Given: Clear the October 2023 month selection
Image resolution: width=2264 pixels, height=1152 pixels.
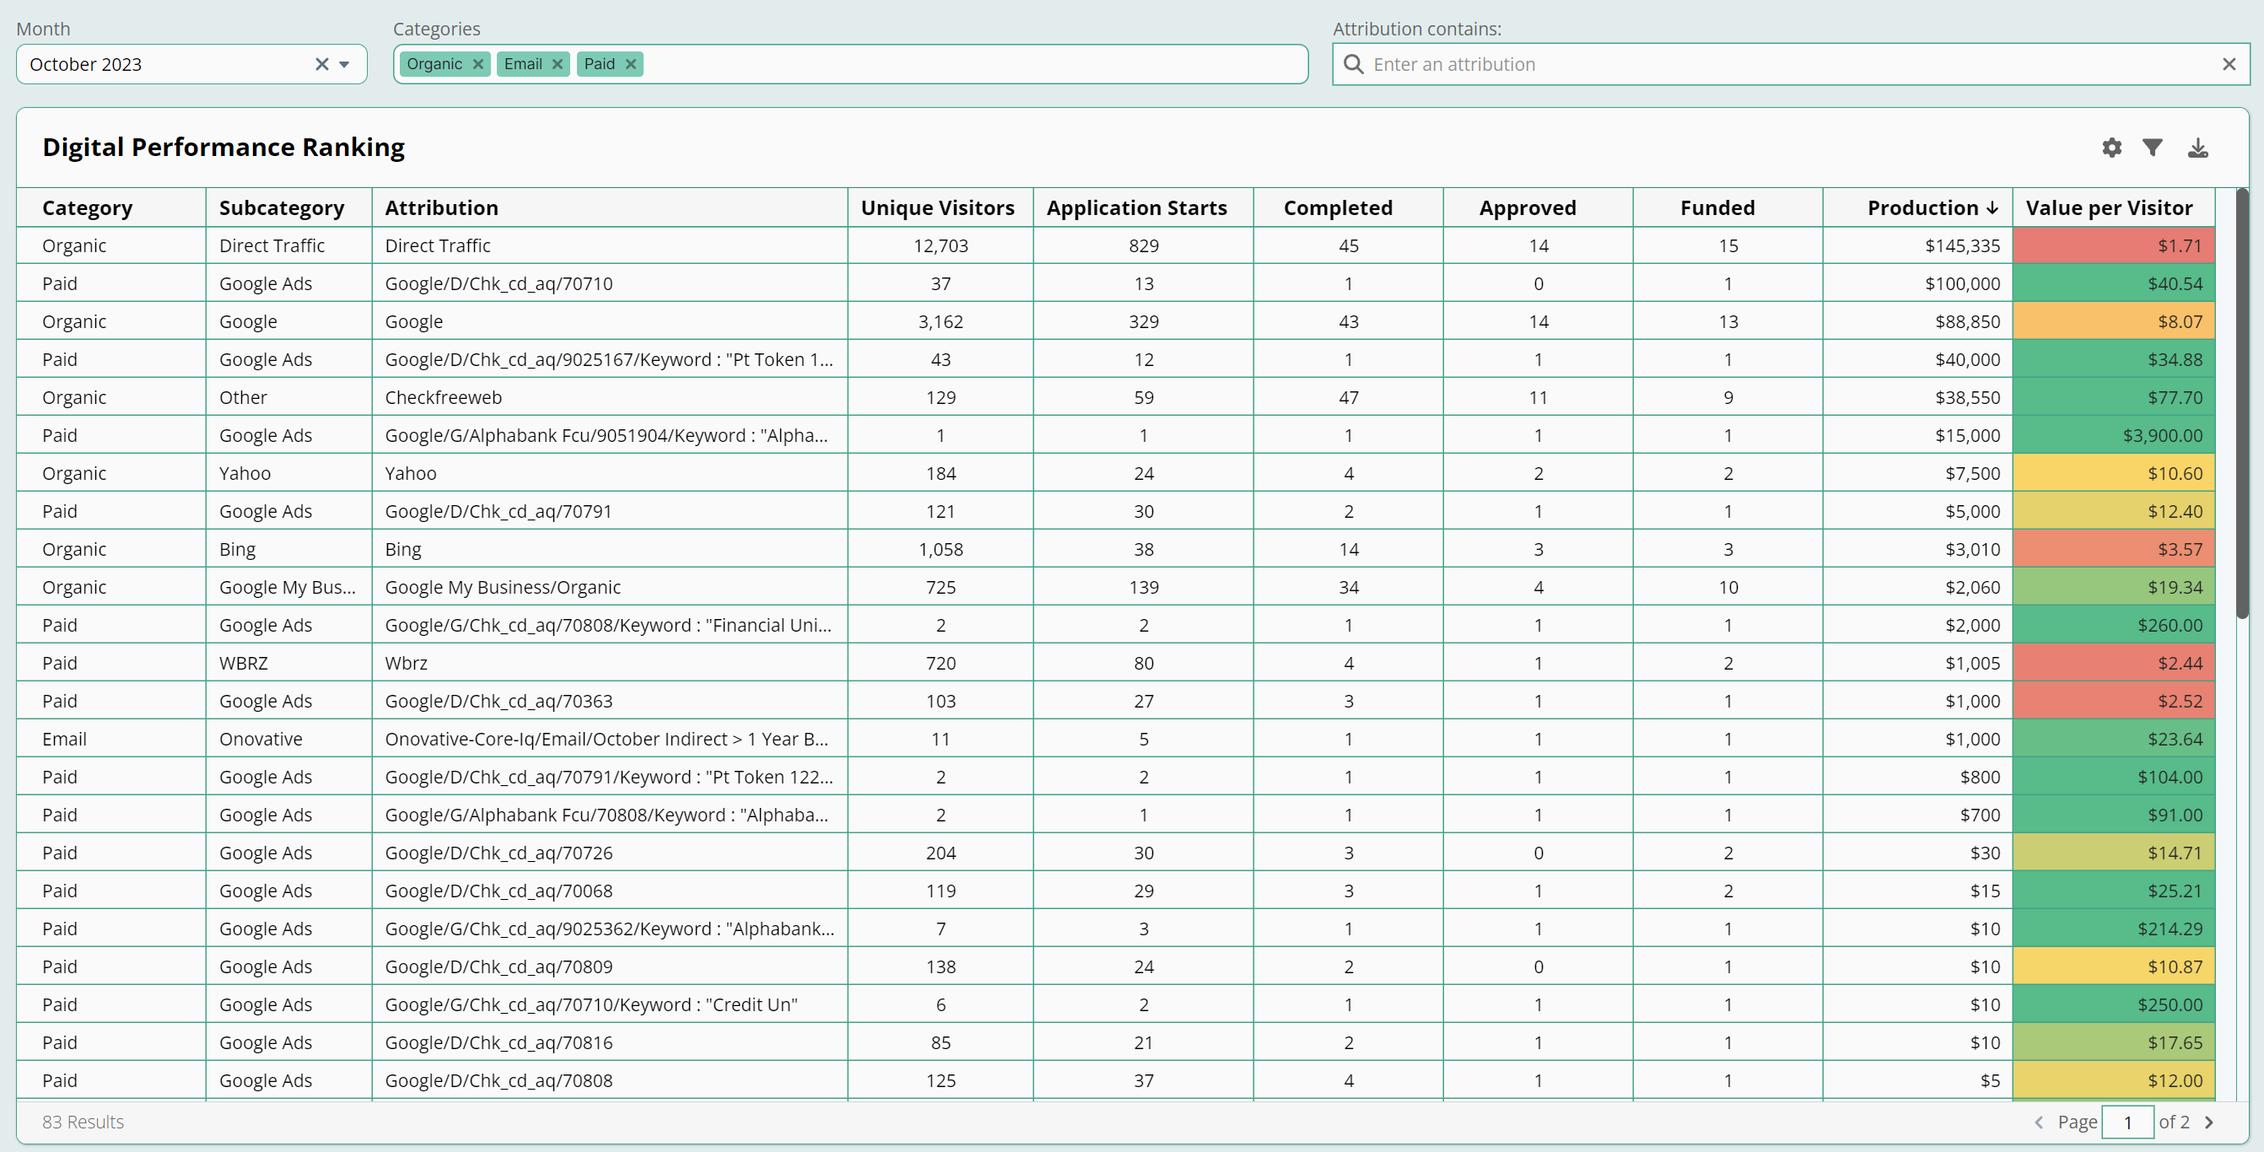Looking at the screenshot, I should coord(321,64).
